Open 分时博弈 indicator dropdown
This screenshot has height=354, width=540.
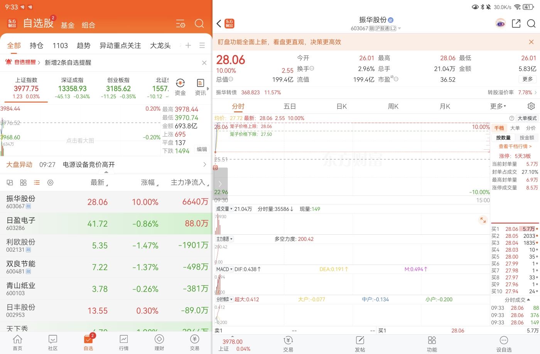(224, 299)
